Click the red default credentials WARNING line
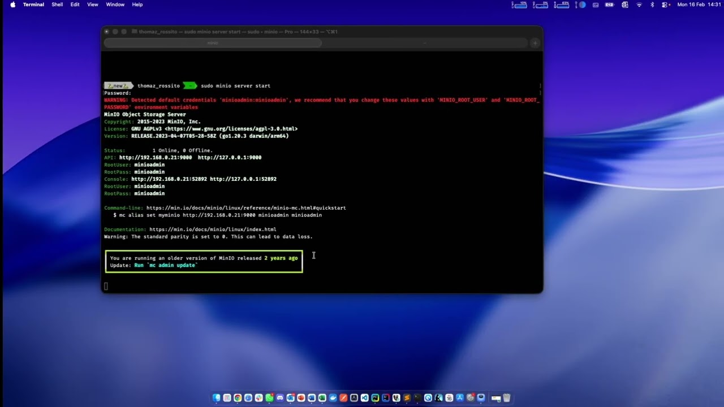The image size is (724, 407). pyautogui.click(x=321, y=103)
